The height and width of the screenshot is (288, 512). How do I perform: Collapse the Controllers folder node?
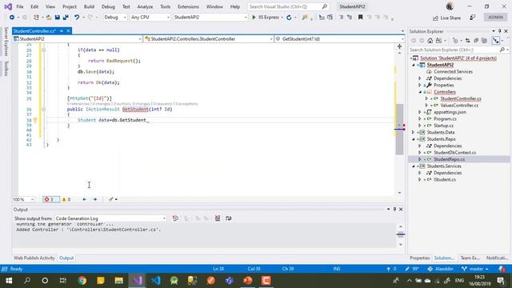coord(420,92)
